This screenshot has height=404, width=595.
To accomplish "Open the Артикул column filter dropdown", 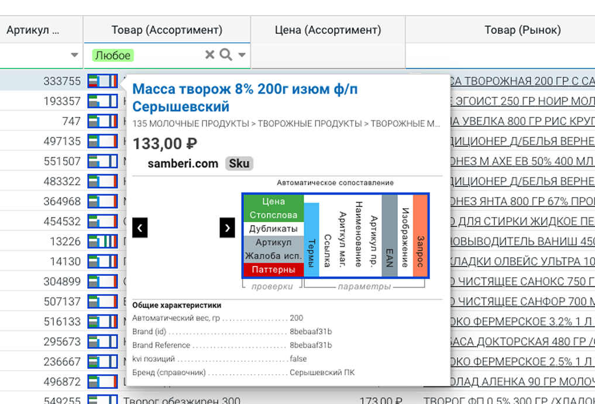I will (74, 56).
